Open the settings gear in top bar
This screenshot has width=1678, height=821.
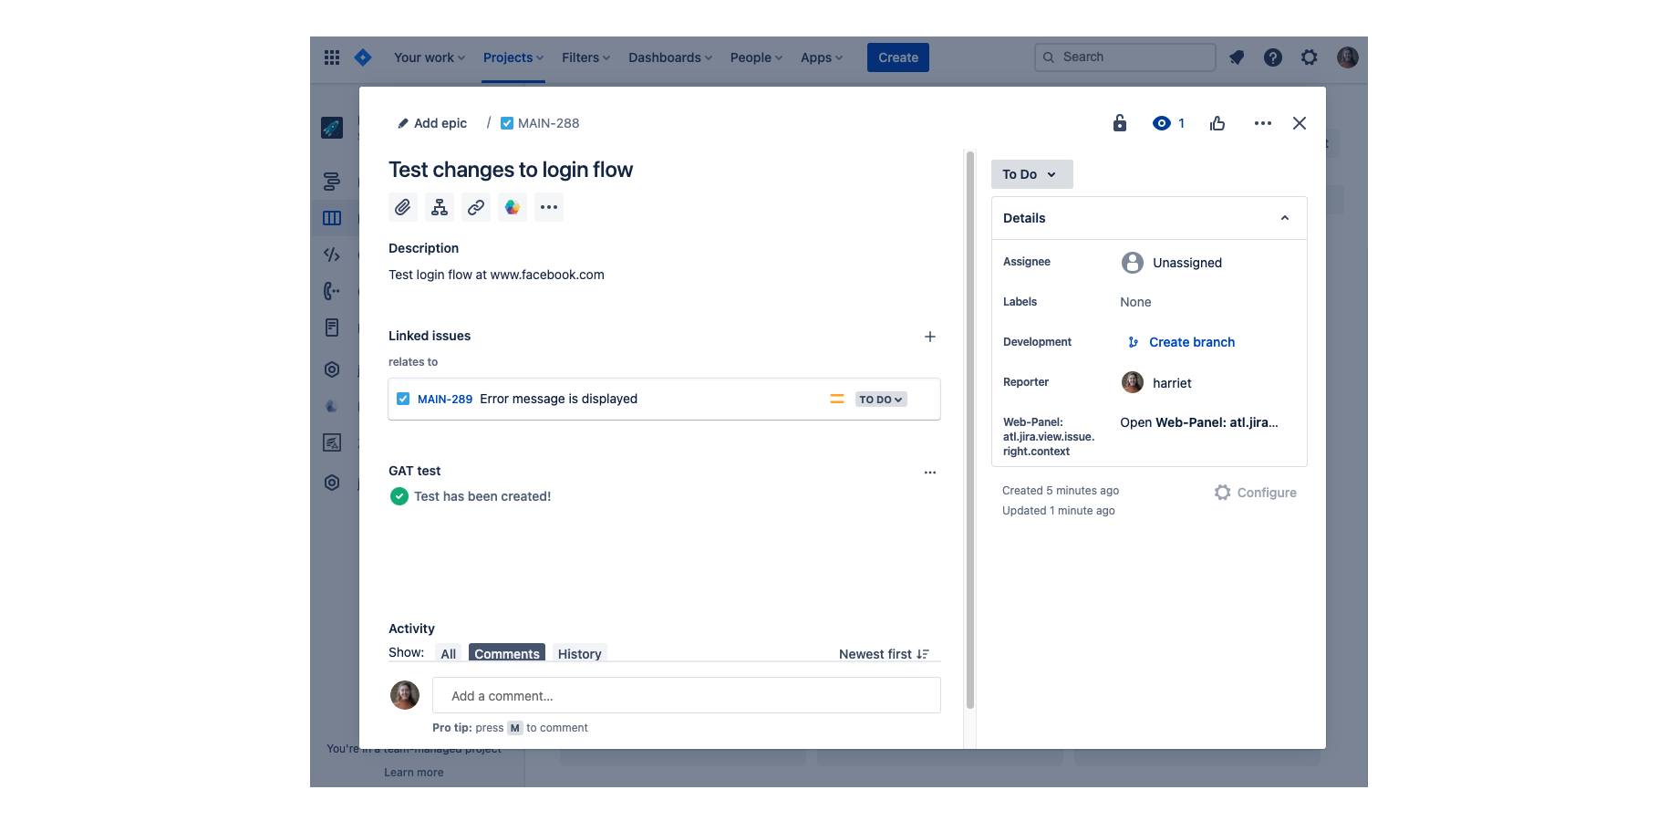click(x=1310, y=57)
